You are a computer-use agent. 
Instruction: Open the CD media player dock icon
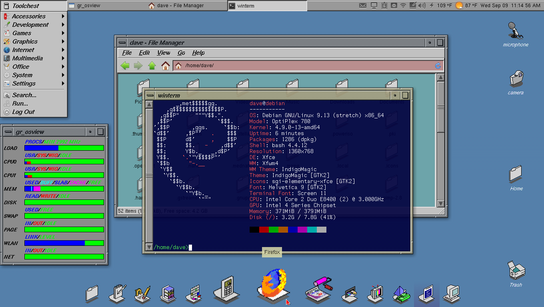click(x=349, y=294)
